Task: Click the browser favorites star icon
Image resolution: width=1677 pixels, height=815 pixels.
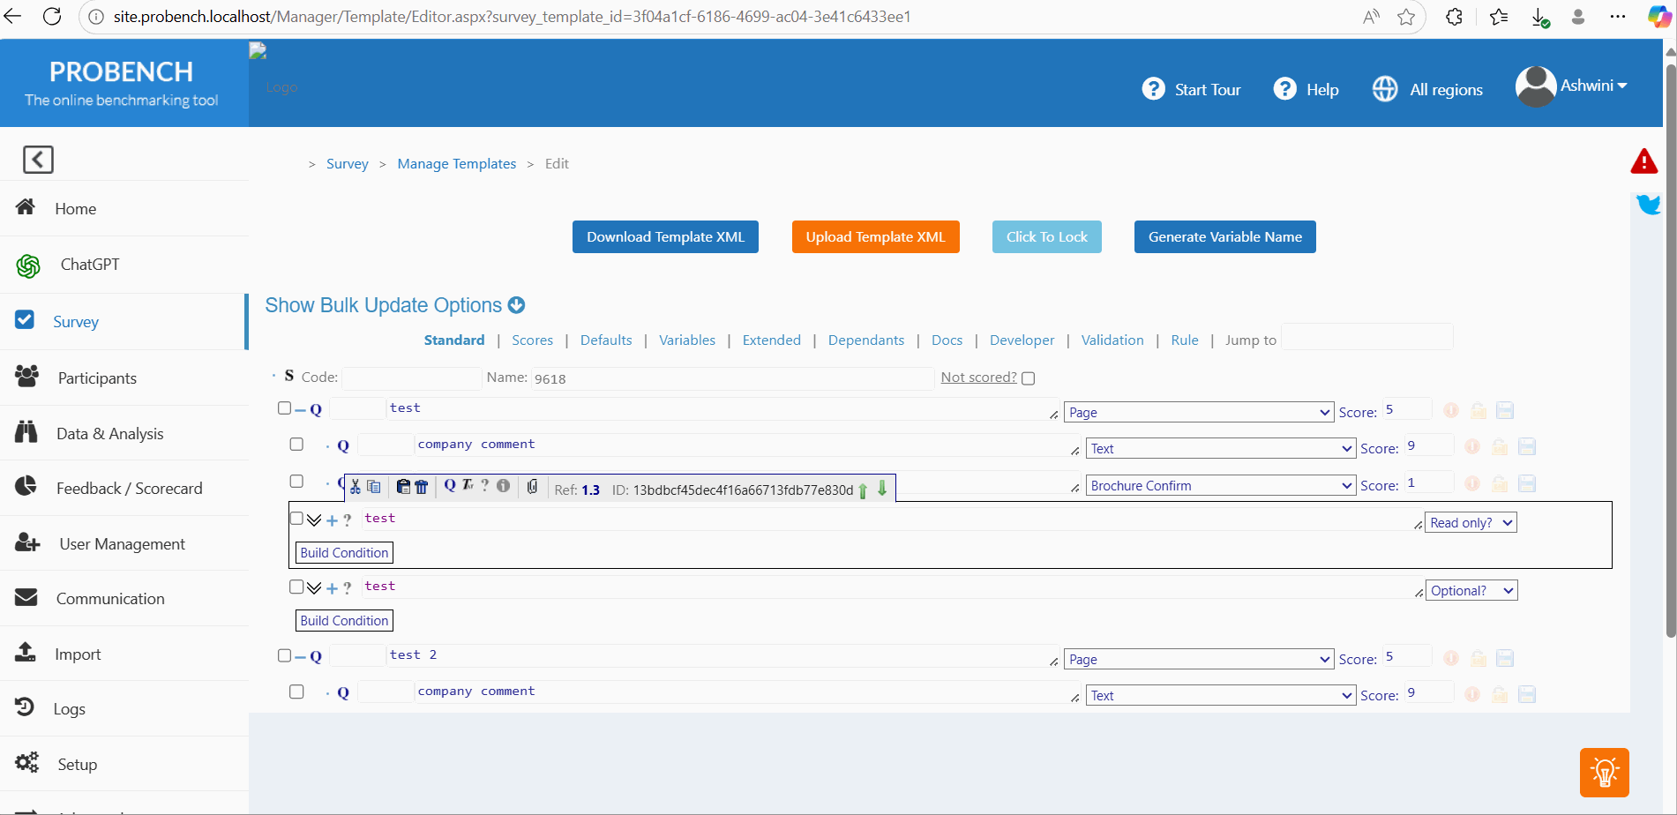Action: [x=1406, y=17]
